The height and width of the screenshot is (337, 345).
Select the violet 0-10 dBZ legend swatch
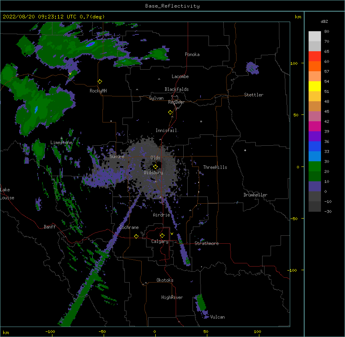pyautogui.click(x=315, y=187)
